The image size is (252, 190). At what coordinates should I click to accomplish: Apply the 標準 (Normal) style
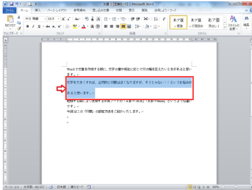click(x=178, y=22)
